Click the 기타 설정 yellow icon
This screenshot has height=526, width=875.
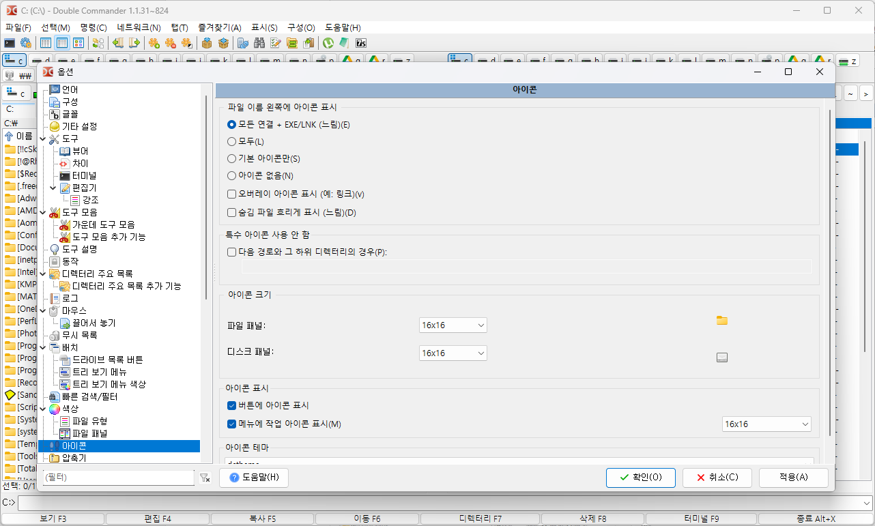click(55, 126)
